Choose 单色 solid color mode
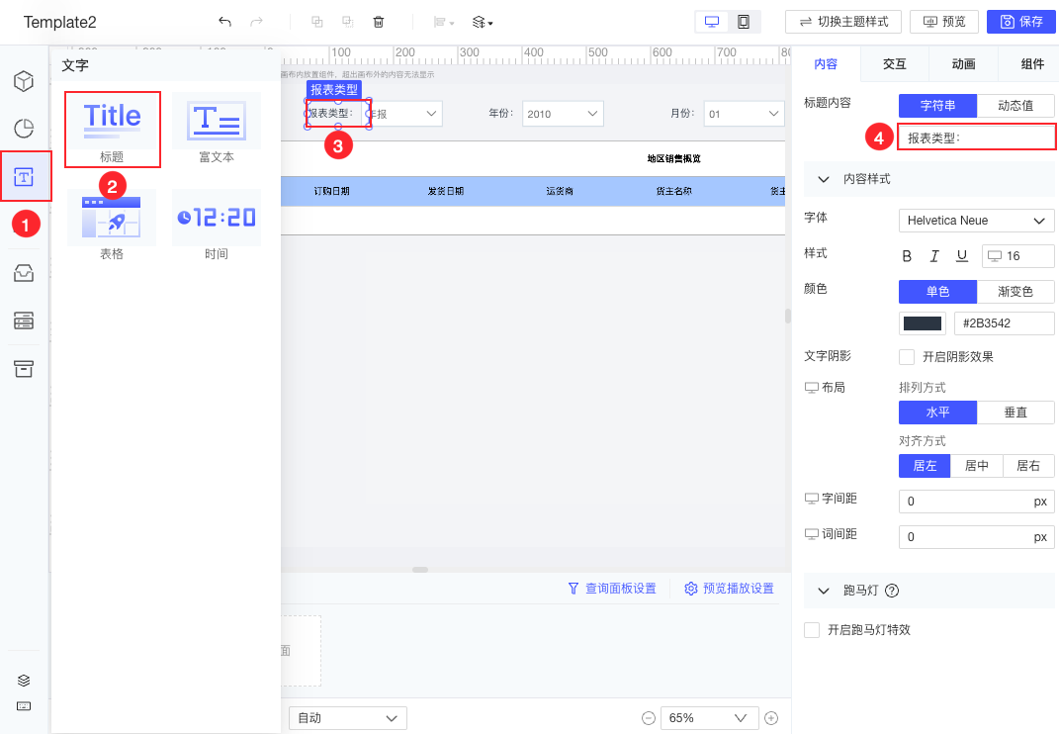The width and height of the screenshot is (1059, 734). point(937,291)
